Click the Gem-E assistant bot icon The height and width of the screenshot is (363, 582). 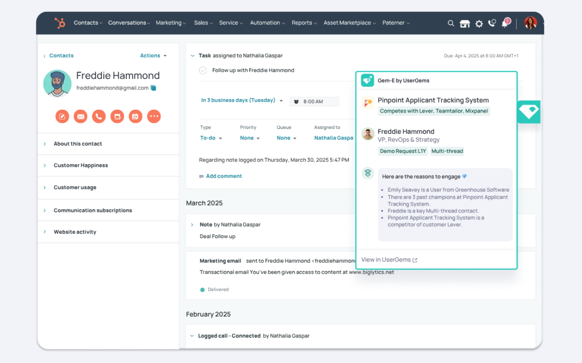point(368,173)
